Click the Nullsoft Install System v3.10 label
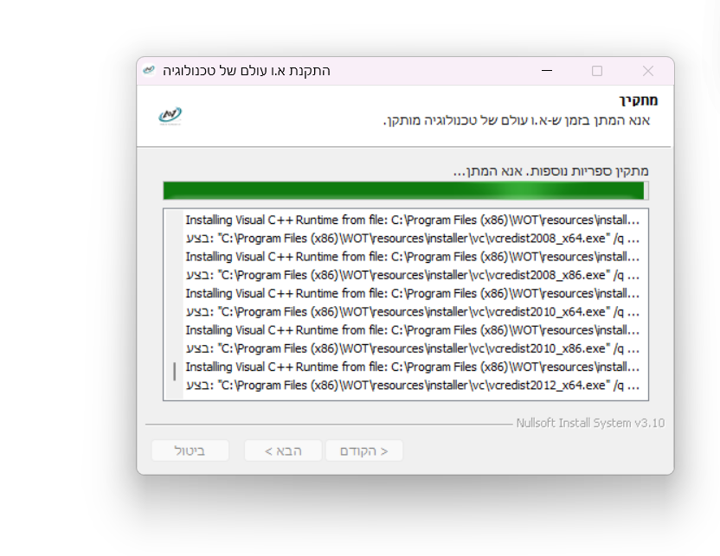The width and height of the screenshot is (720, 556). [x=590, y=424]
